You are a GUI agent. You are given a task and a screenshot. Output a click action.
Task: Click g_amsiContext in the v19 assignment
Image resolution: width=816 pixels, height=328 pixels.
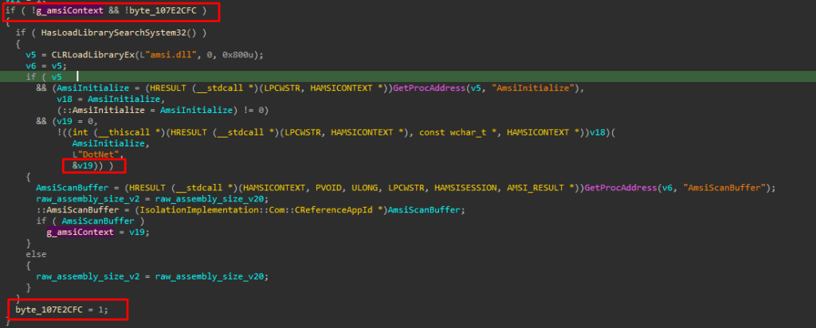pyautogui.click(x=77, y=232)
